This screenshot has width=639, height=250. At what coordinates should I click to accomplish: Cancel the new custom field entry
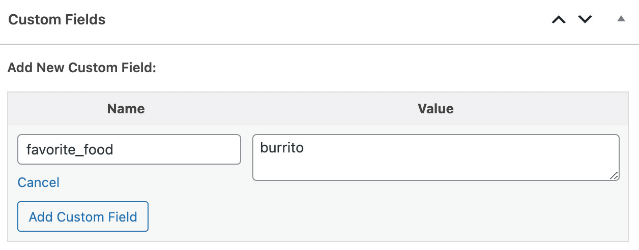pos(39,182)
